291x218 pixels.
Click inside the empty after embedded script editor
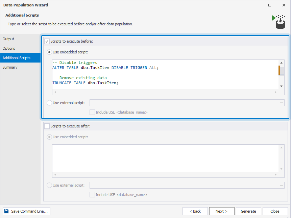[165, 158]
